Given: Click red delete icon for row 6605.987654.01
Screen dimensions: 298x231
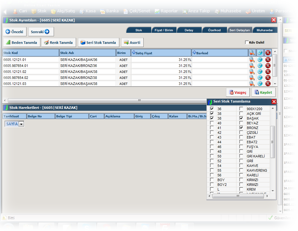Looking at the screenshot, I should [x=268, y=66].
